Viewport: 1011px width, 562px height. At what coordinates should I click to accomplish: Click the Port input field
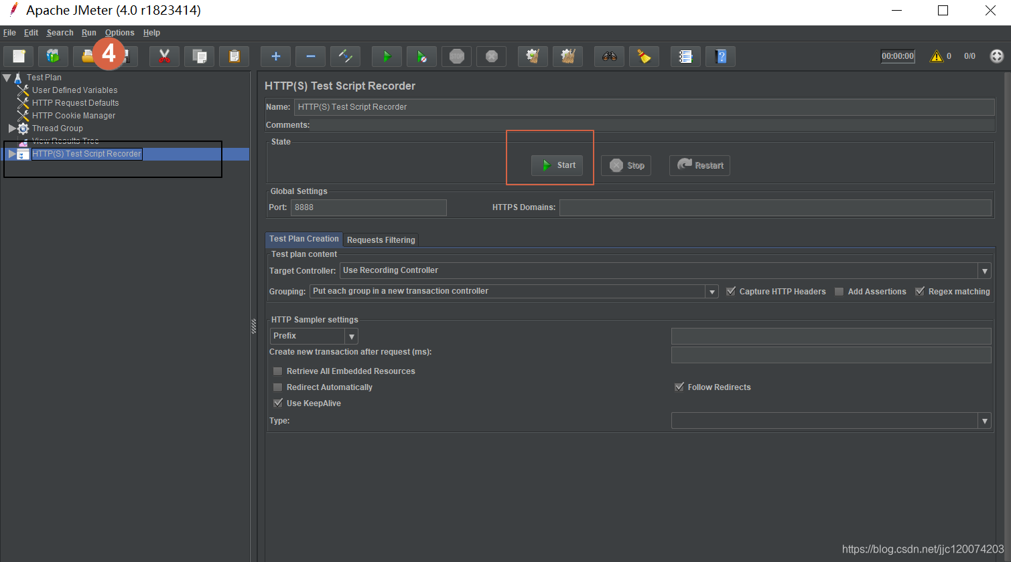pos(368,207)
